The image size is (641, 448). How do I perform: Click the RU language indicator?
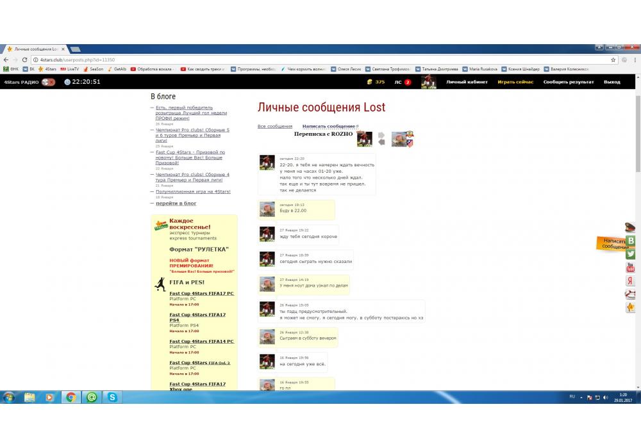pos(572,397)
